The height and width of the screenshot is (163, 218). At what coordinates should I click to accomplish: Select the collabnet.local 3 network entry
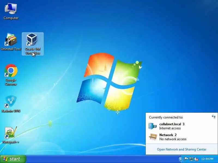pos(181,126)
